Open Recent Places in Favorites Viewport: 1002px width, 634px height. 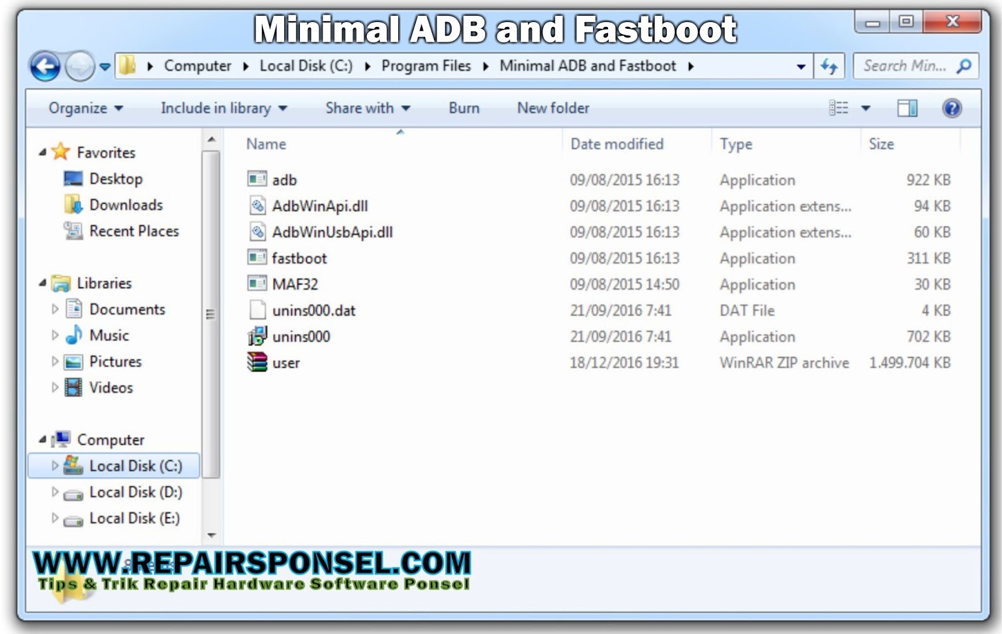coord(134,231)
